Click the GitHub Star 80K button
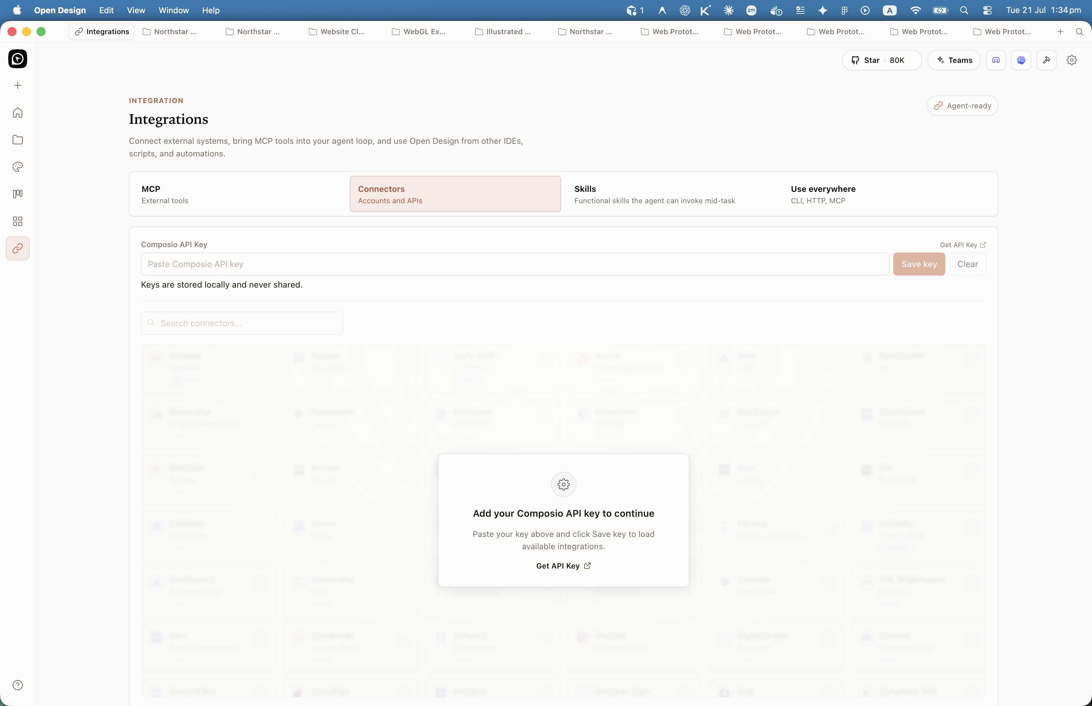The height and width of the screenshot is (706, 1092). click(x=882, y=60)
